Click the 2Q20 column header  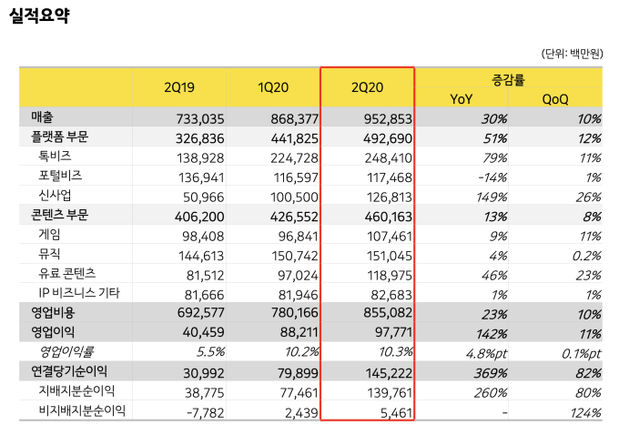[x=367, y=87]
